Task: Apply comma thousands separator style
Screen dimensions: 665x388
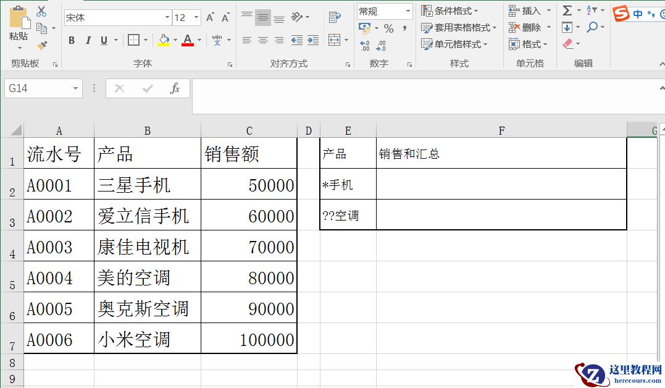Action: (405, 28)
